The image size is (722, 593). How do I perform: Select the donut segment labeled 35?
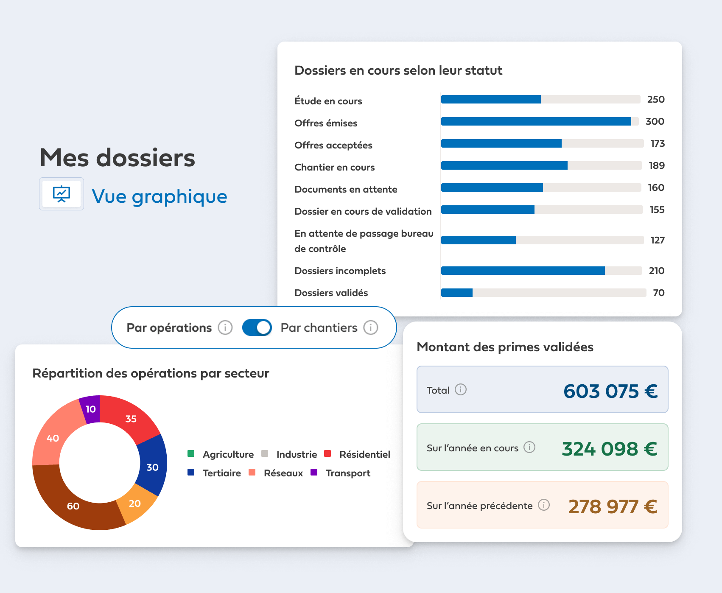[131, 419]
